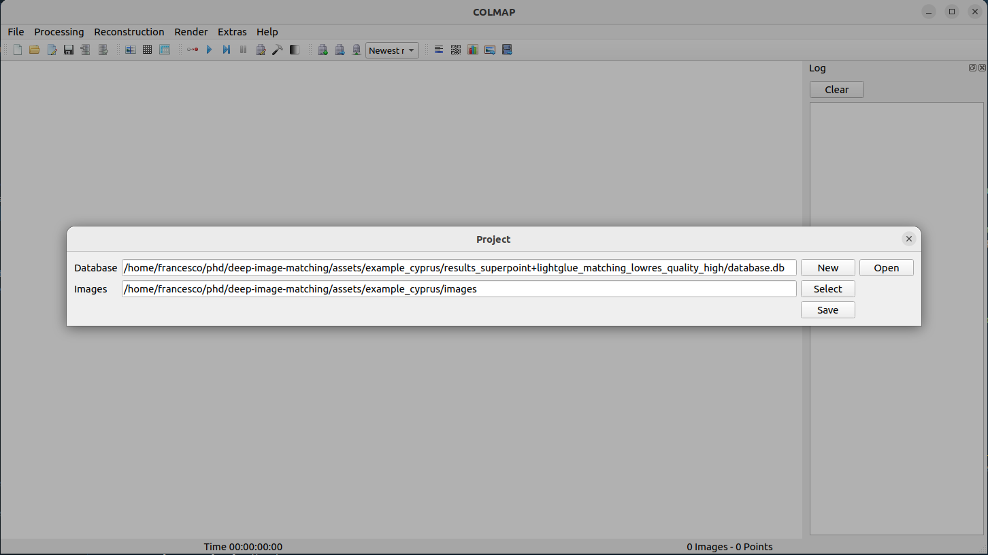Pause reconstruction with the pause icon
This screenshot has height=555, width=988.
(x=243, y=50)
